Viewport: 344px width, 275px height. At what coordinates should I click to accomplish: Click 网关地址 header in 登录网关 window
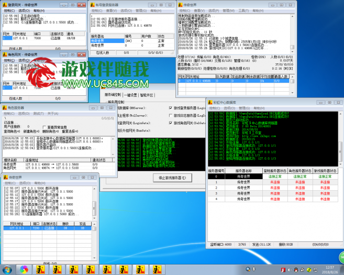point(23,34)
